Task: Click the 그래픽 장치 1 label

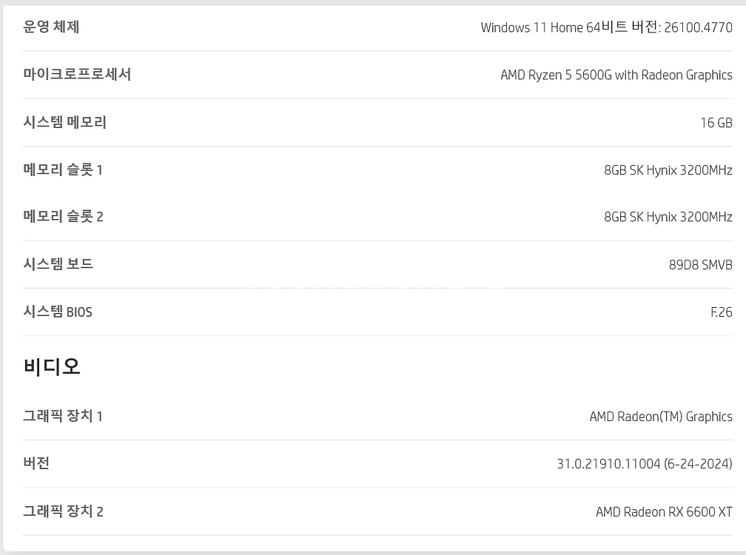Action: [63, 416]
